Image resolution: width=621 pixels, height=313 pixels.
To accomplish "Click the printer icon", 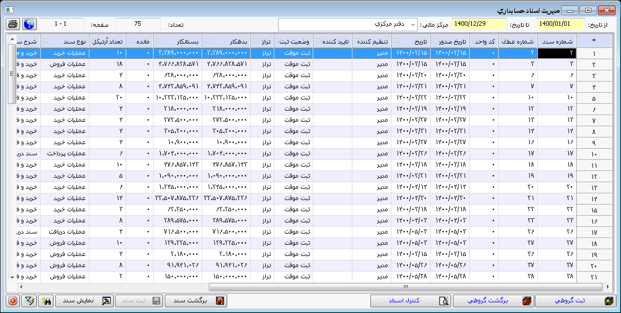I will point(13,24).
